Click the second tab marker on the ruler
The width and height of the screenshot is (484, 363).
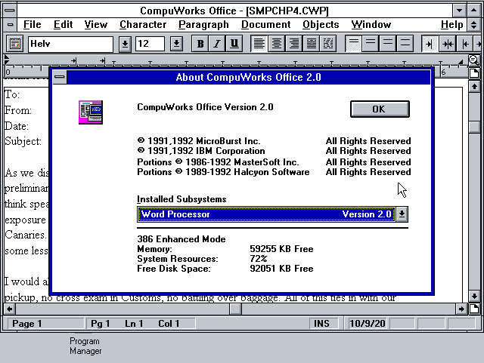click(102, 60)
